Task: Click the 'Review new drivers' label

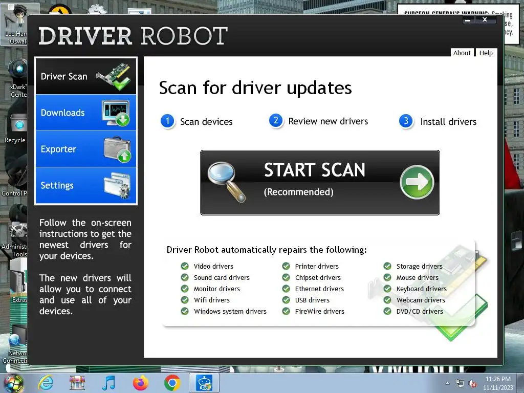Action: click(328, 121)
